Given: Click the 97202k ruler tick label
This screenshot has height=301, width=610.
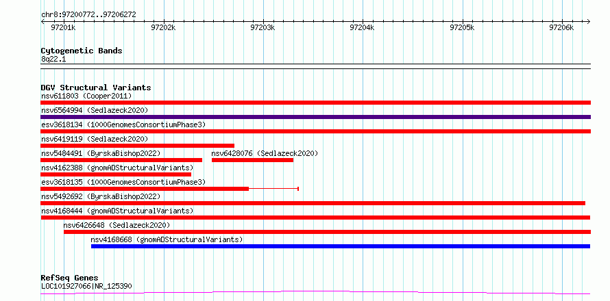Looking at the screenshot, I should 163,27.
